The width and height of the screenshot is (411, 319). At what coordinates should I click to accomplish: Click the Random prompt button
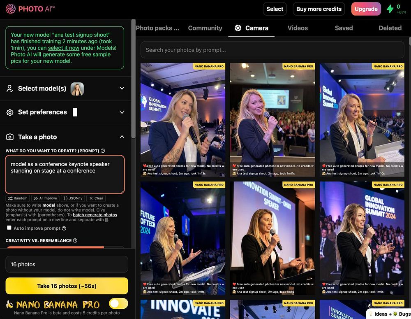18,198
